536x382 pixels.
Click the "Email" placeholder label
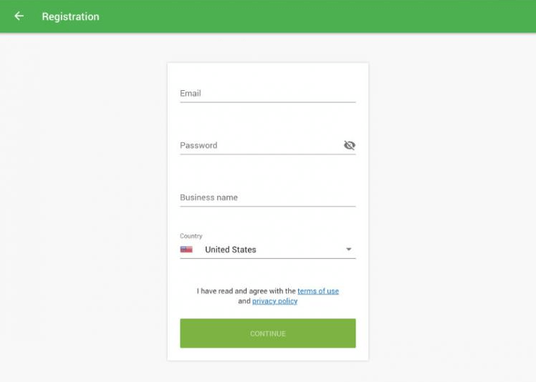coord(191,94)
